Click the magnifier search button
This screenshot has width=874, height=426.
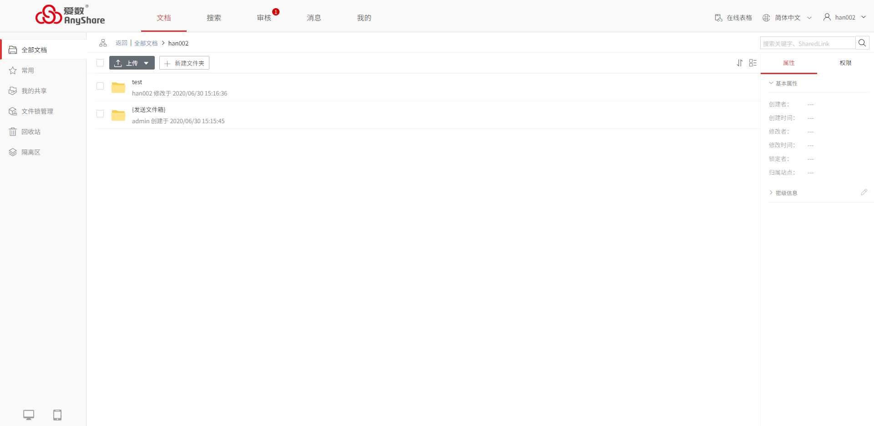862,43
